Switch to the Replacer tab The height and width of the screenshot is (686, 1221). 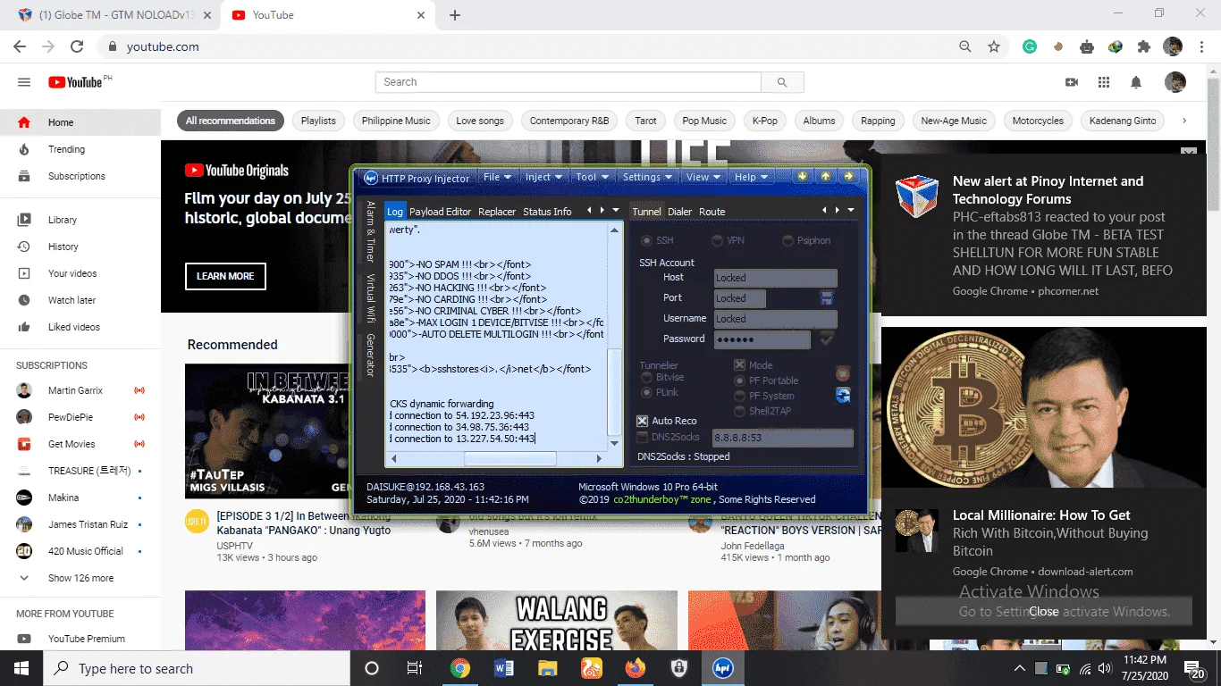coord(497,212)
